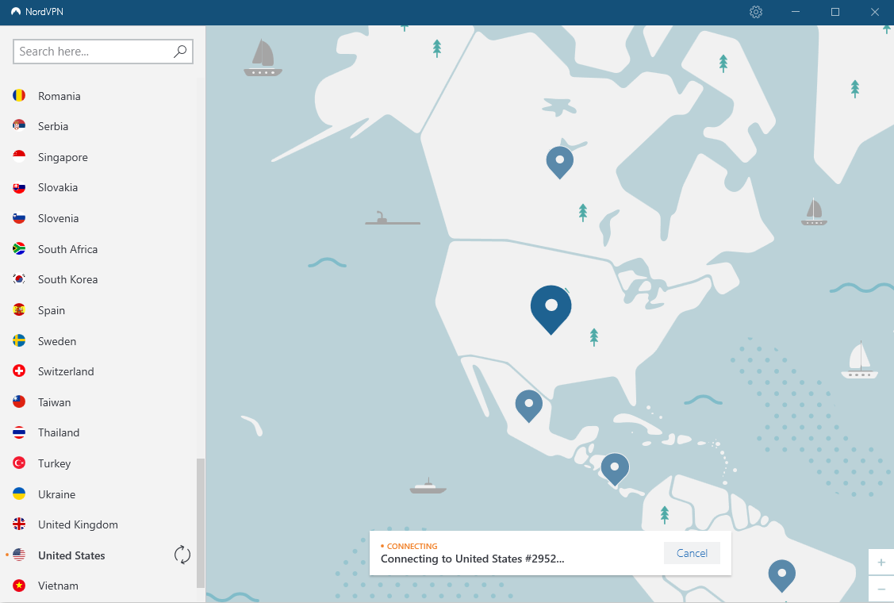This screenshot has width=894, height=603.
Task: Select Sweden from the country list
Action: point(56,340)
